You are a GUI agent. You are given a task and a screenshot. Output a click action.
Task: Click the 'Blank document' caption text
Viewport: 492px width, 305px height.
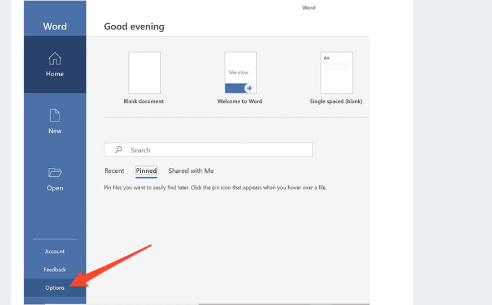click(x=143, y=102)
